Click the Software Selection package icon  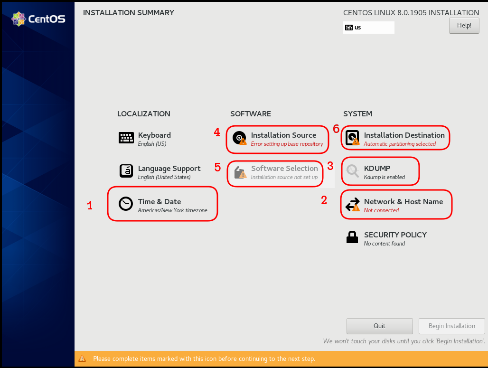pos(239,173)
